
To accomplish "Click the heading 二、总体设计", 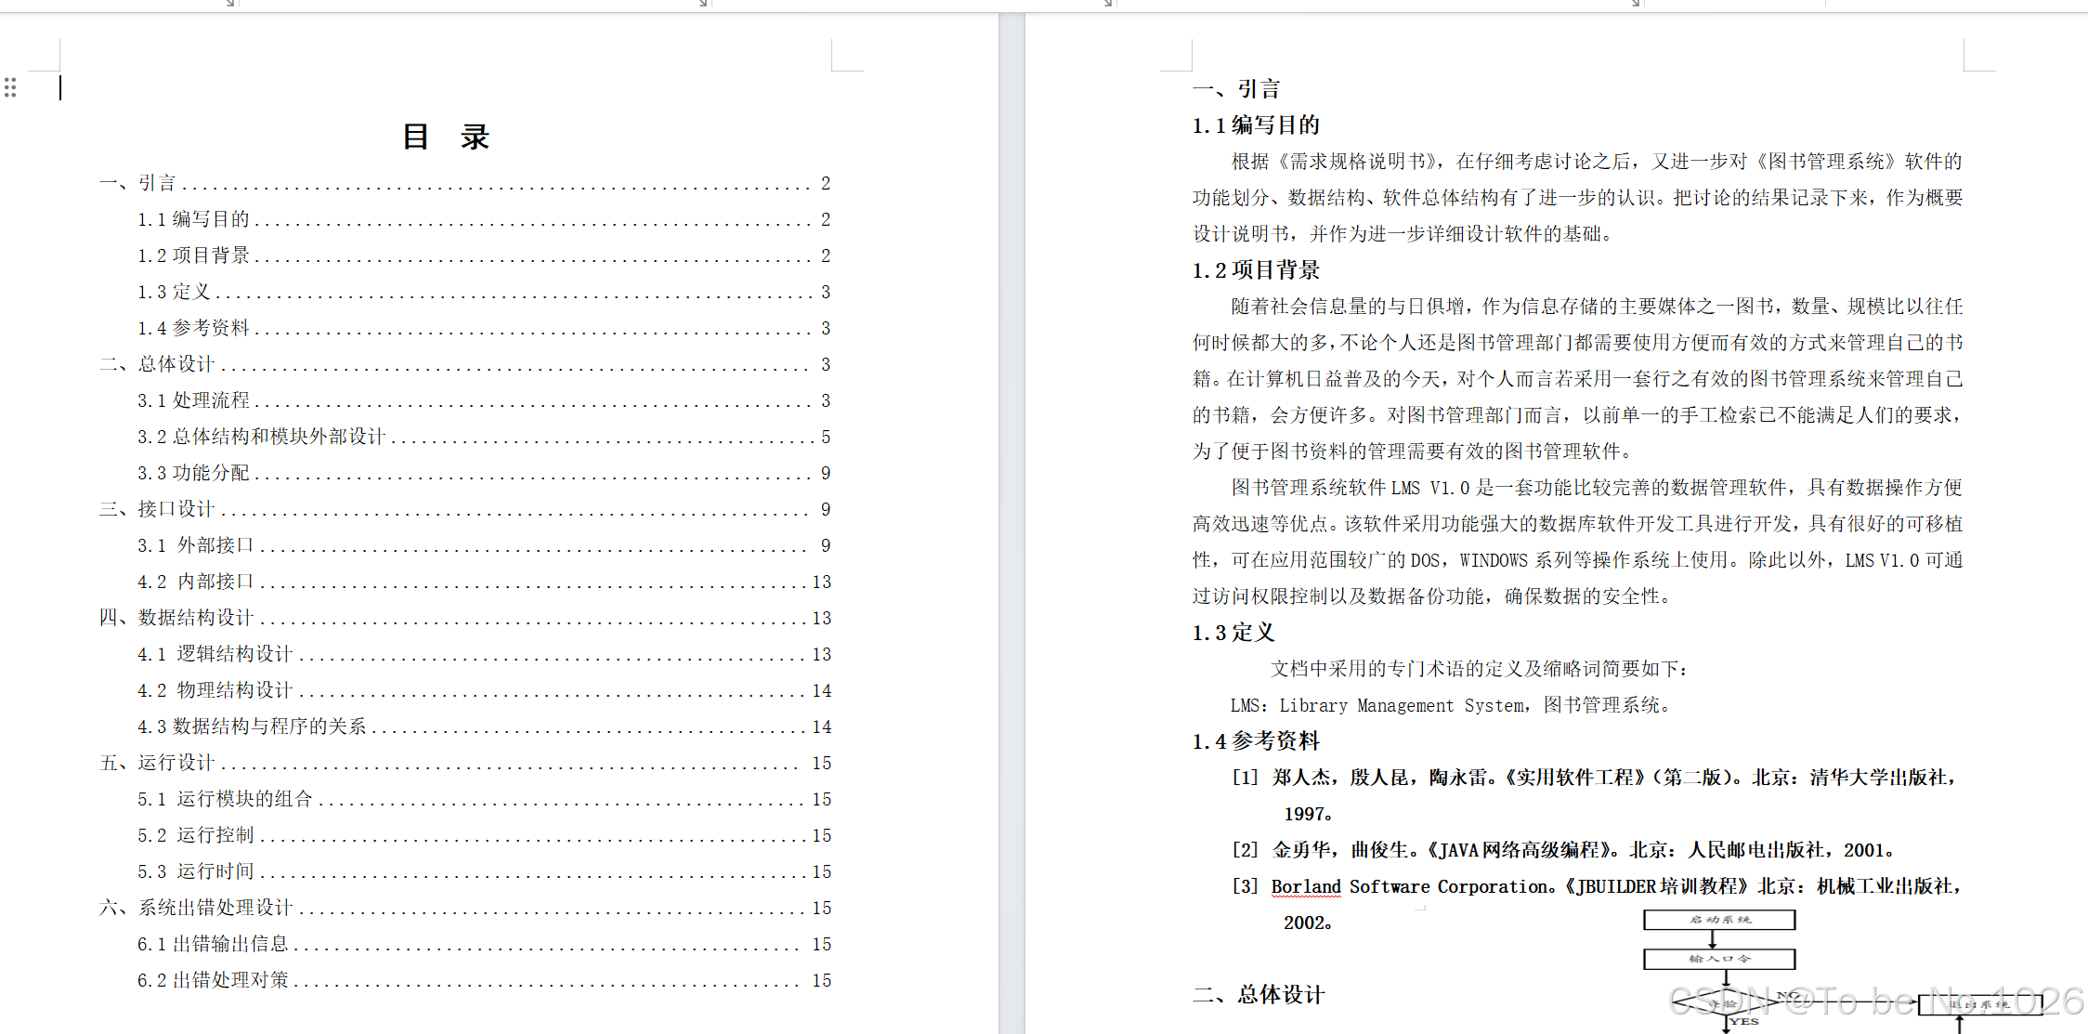I will pos(1259,995).
